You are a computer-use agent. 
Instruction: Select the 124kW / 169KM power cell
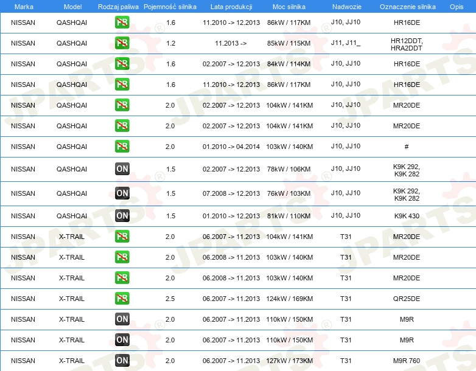click(289, 299)
